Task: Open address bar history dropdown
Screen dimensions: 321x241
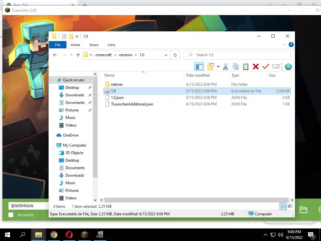Action: click(166, 55)
